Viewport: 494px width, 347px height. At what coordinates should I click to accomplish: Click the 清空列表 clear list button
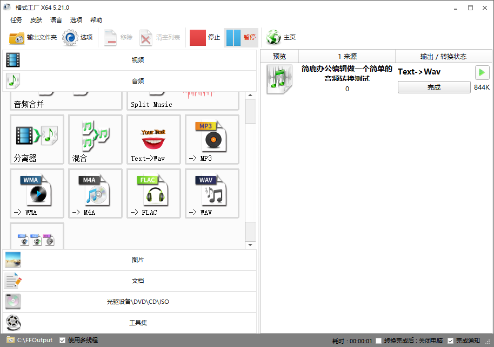coord(160,37)
